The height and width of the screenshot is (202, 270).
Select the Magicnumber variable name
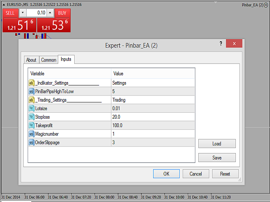pyautogui.click(x=47, y=134)
